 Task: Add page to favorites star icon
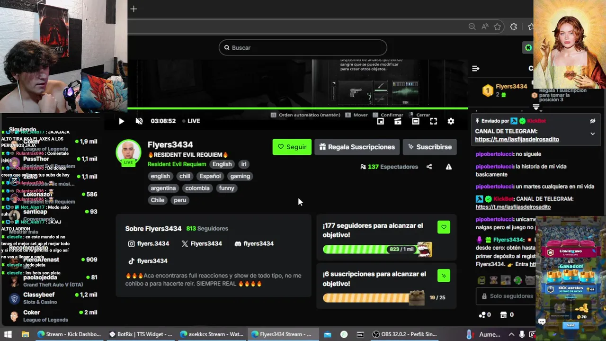(498, 27)
